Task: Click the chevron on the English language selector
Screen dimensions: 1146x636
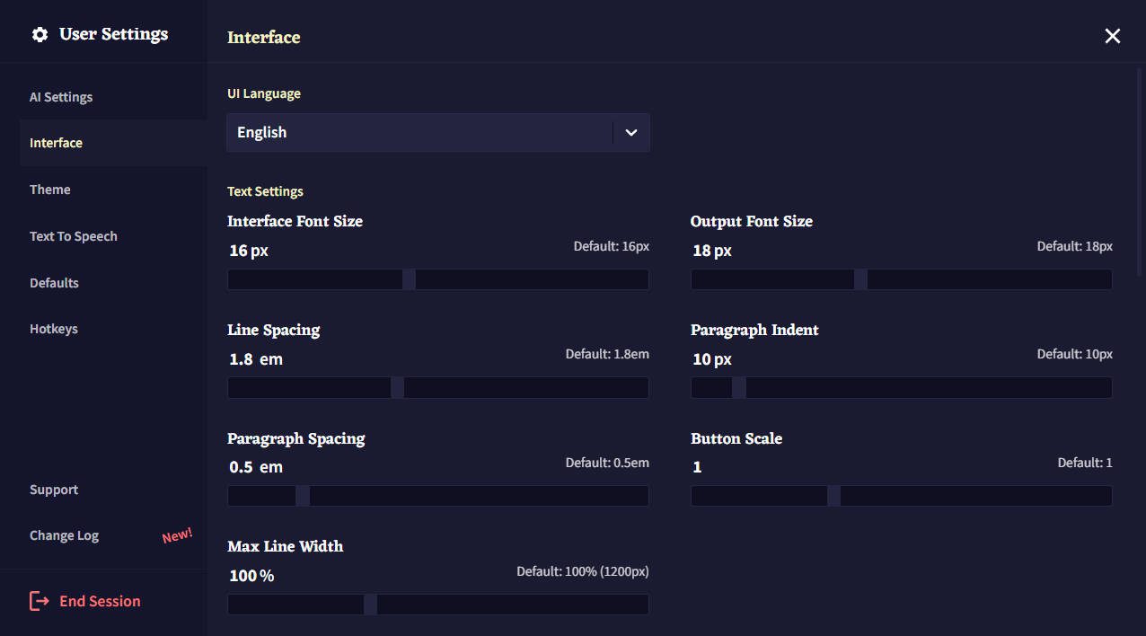Action: click(x=631, y=132)
